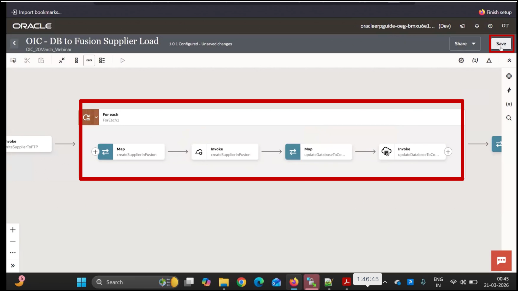
Task: Switch to horizontal layout view
Action: pos(89,60)
